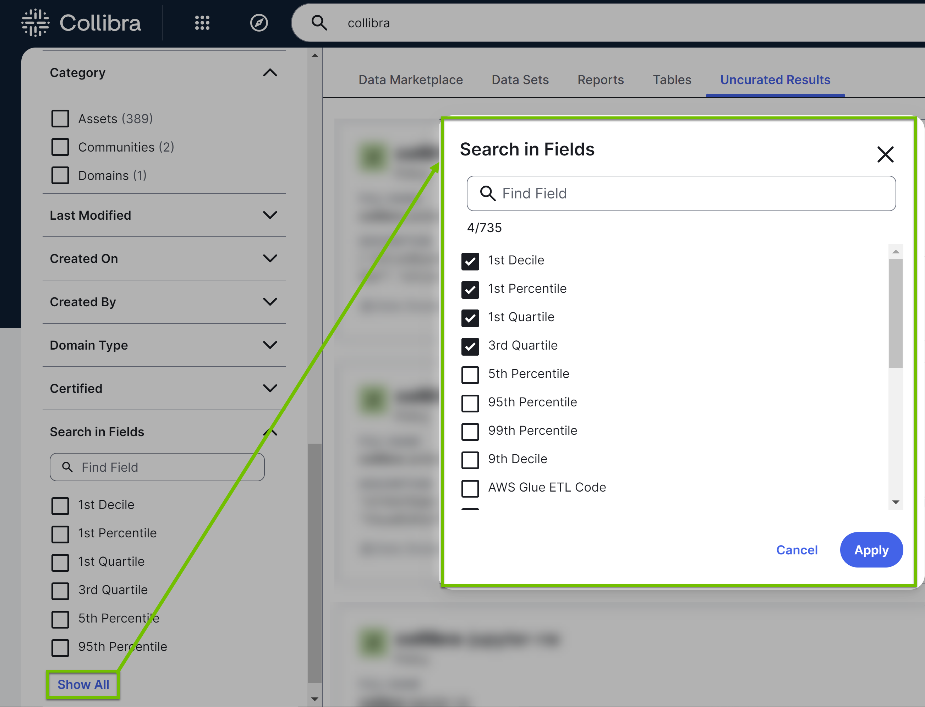Click the Apply button in the dialog
Image resolution: width=925 pixels, height=707 pixels.
coord(871,550)
